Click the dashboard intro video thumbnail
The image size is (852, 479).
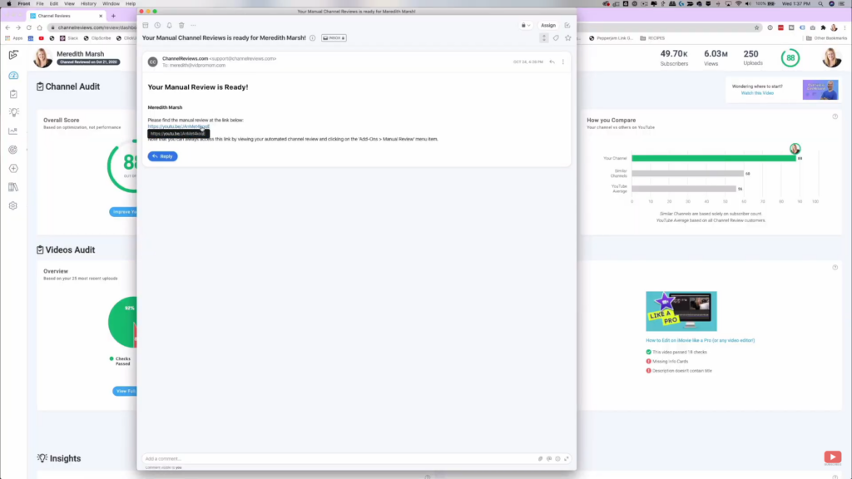pos(820,90)
